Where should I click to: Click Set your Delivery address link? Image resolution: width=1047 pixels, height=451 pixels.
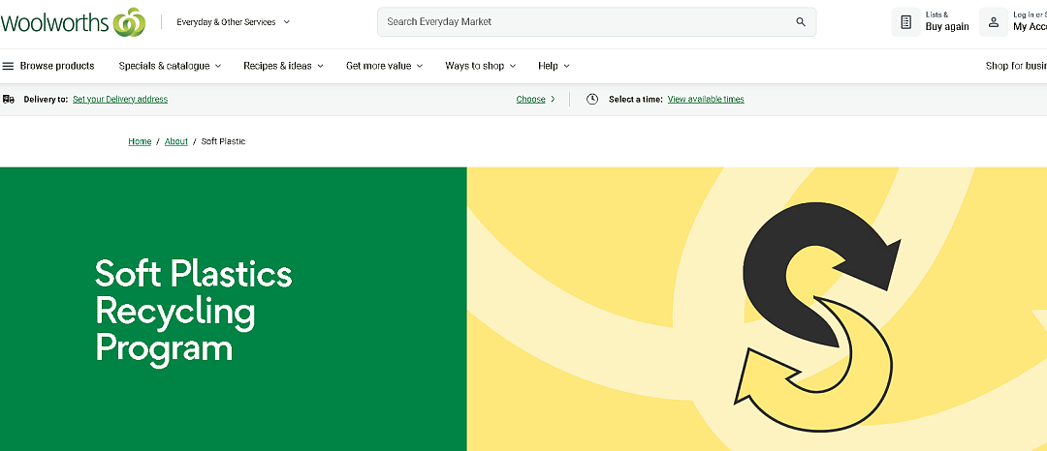click(120, 100)
